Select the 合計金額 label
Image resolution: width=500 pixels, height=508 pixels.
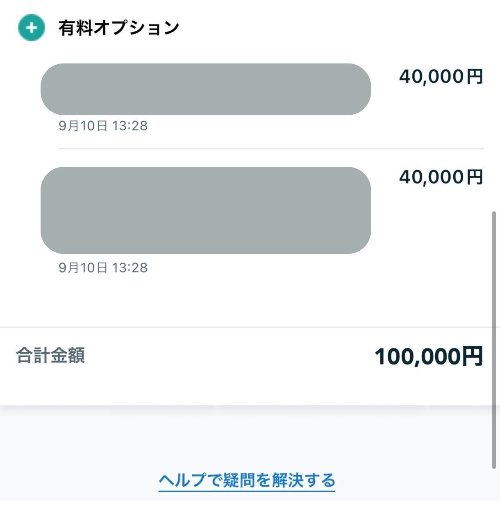click(x=50, y=355)
